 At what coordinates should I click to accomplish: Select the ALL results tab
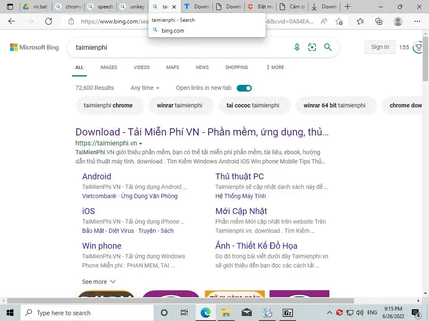coord(79,67)
